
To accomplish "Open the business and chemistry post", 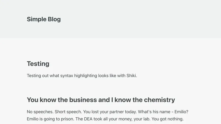I will pos(101,100).
